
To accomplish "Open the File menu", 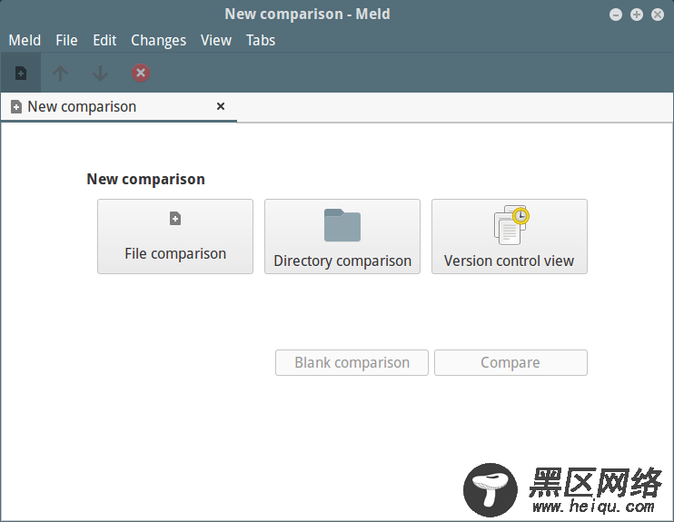I will [x=66, y=40].
